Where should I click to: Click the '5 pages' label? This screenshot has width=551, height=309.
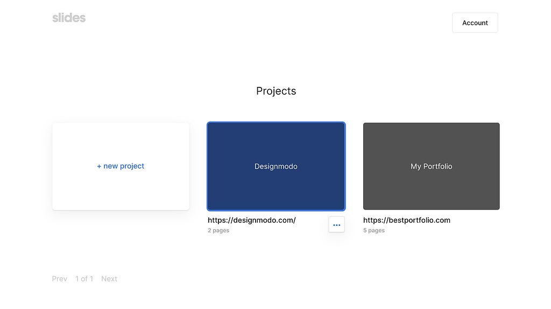pyautogui.click(x=373, y=230)
